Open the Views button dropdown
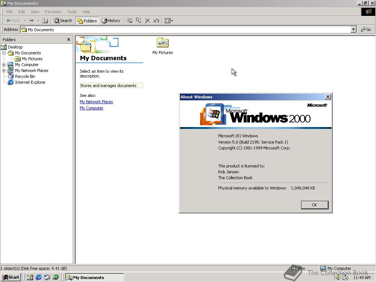Screen dimensions: 376x282 tap(169, 21)
